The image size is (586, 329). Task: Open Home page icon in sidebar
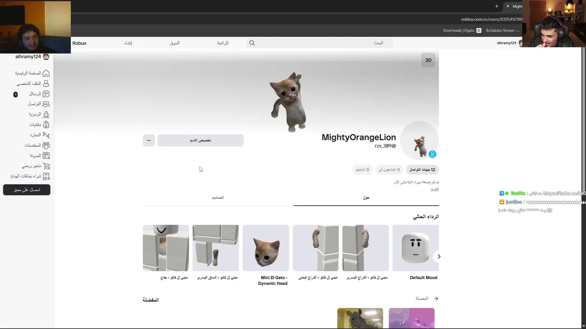pyautogui.click(x=46, y=73)
